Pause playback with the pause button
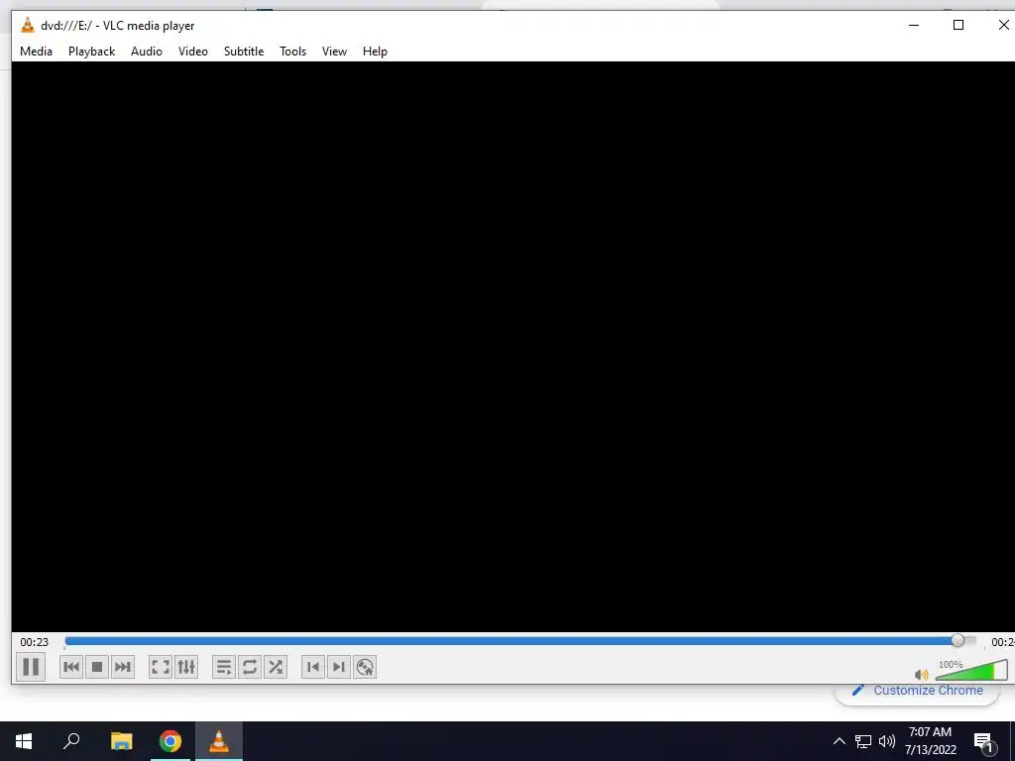 pos(31,667)
